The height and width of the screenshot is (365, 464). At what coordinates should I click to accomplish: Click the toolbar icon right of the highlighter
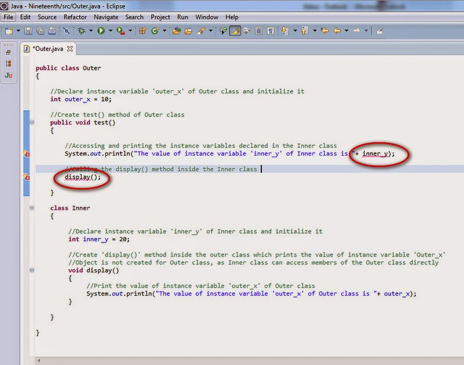(x=247, y=31)
